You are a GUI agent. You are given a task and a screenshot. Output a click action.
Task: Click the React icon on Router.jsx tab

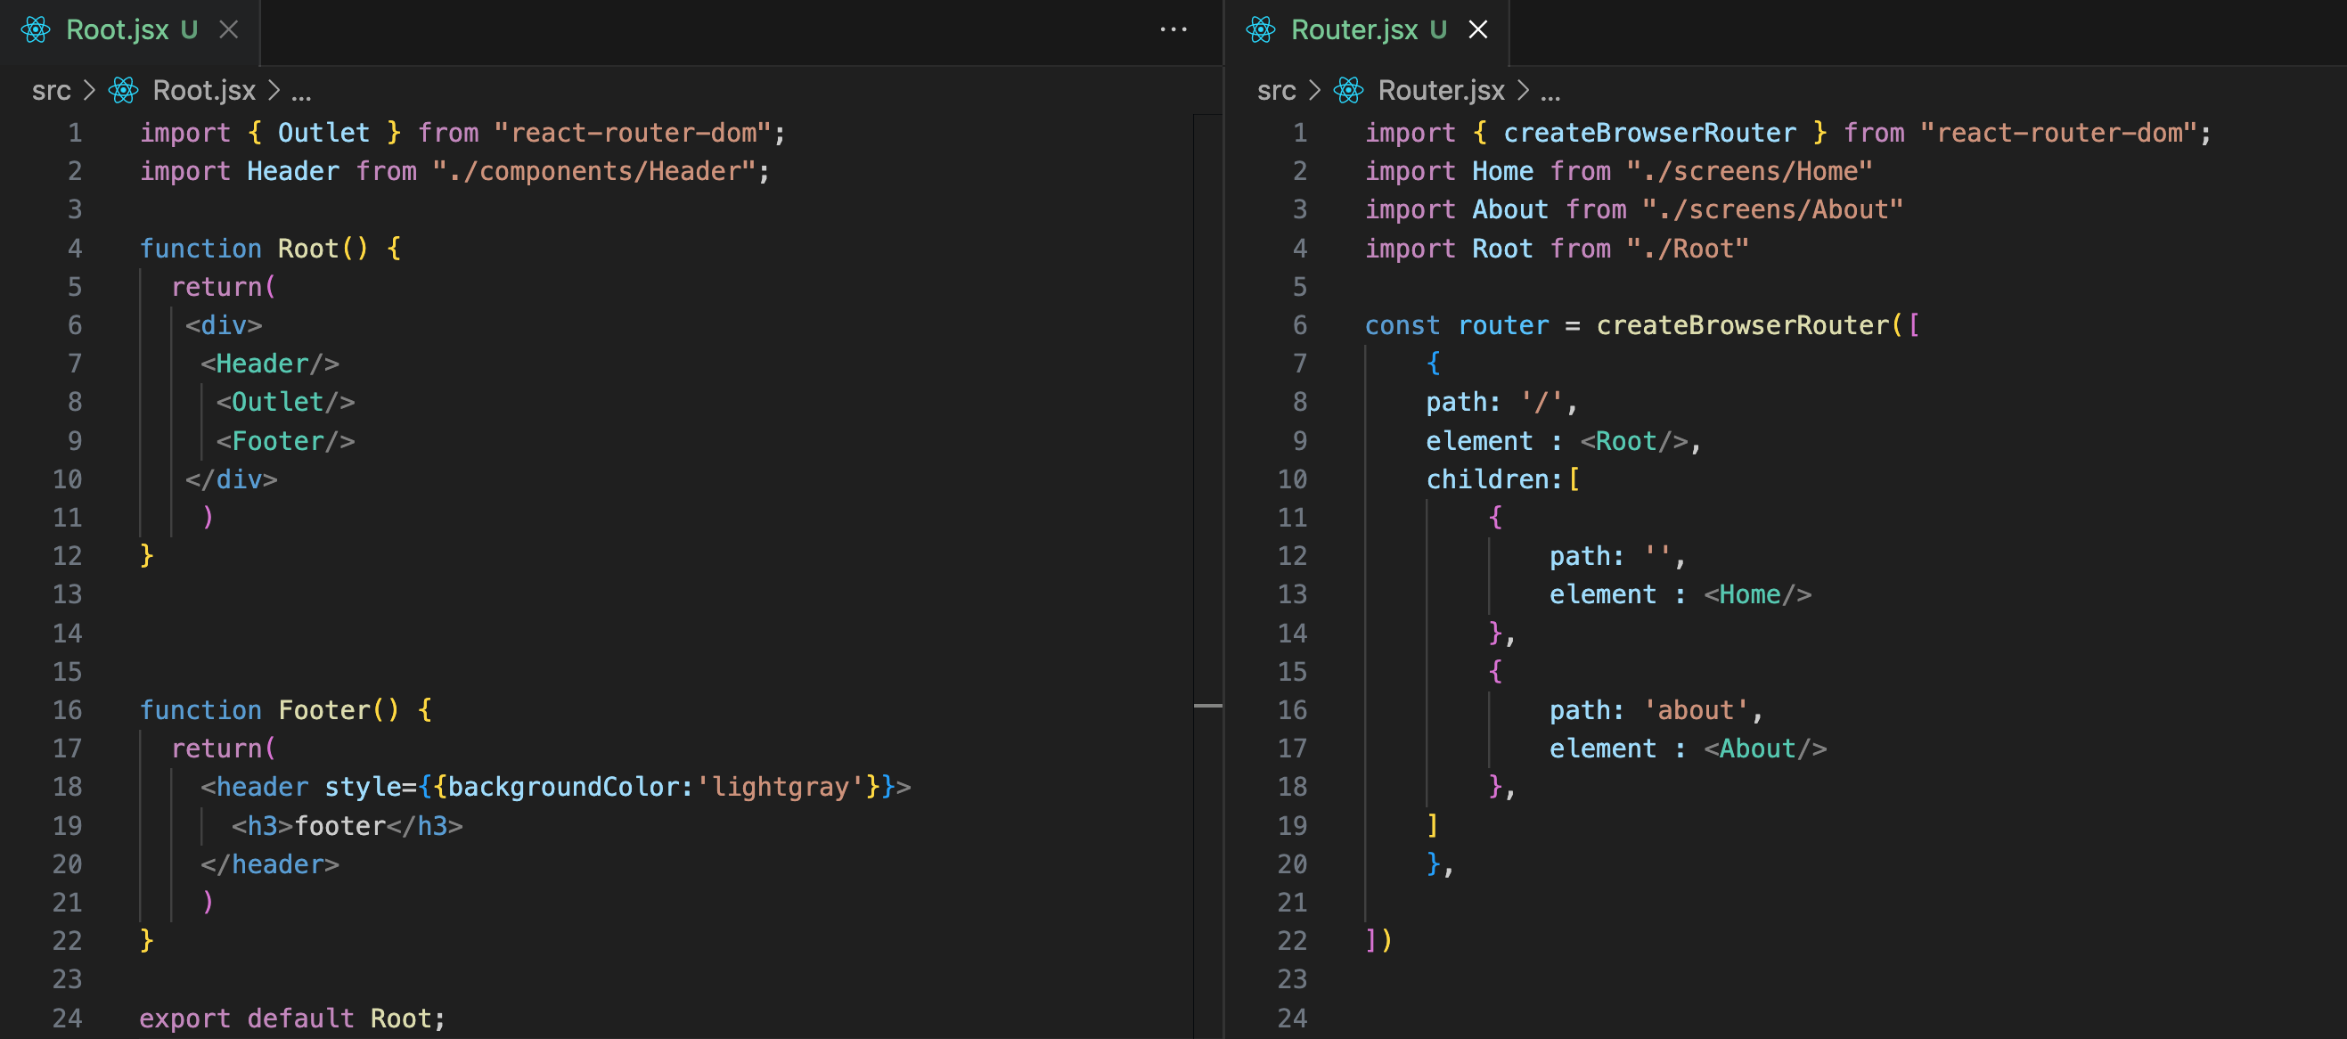pos(1260,30)
